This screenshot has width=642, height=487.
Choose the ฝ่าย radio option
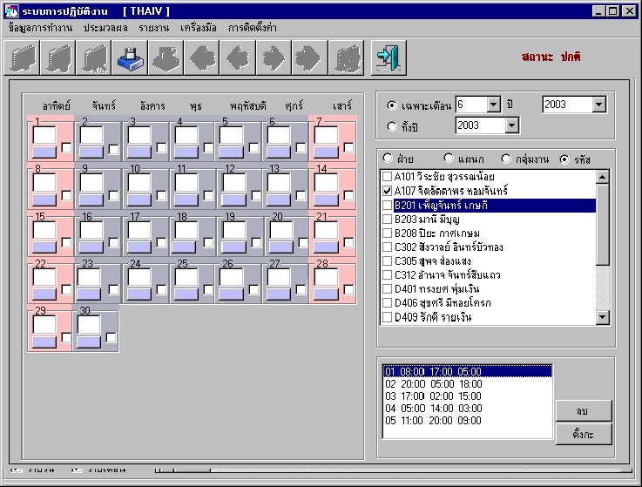pos(388,158)
